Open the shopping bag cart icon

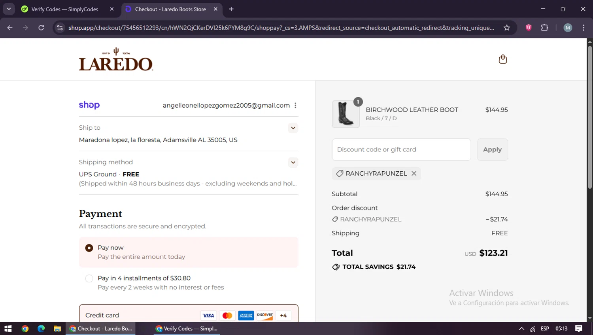click(x=502, y=59)
